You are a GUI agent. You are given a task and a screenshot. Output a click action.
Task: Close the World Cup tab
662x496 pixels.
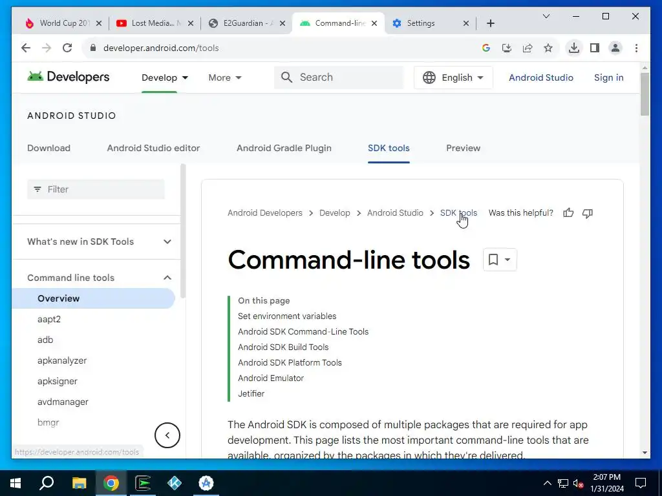tap(99, 23)
